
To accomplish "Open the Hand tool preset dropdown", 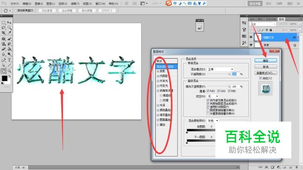I will (x=10, y=11).
